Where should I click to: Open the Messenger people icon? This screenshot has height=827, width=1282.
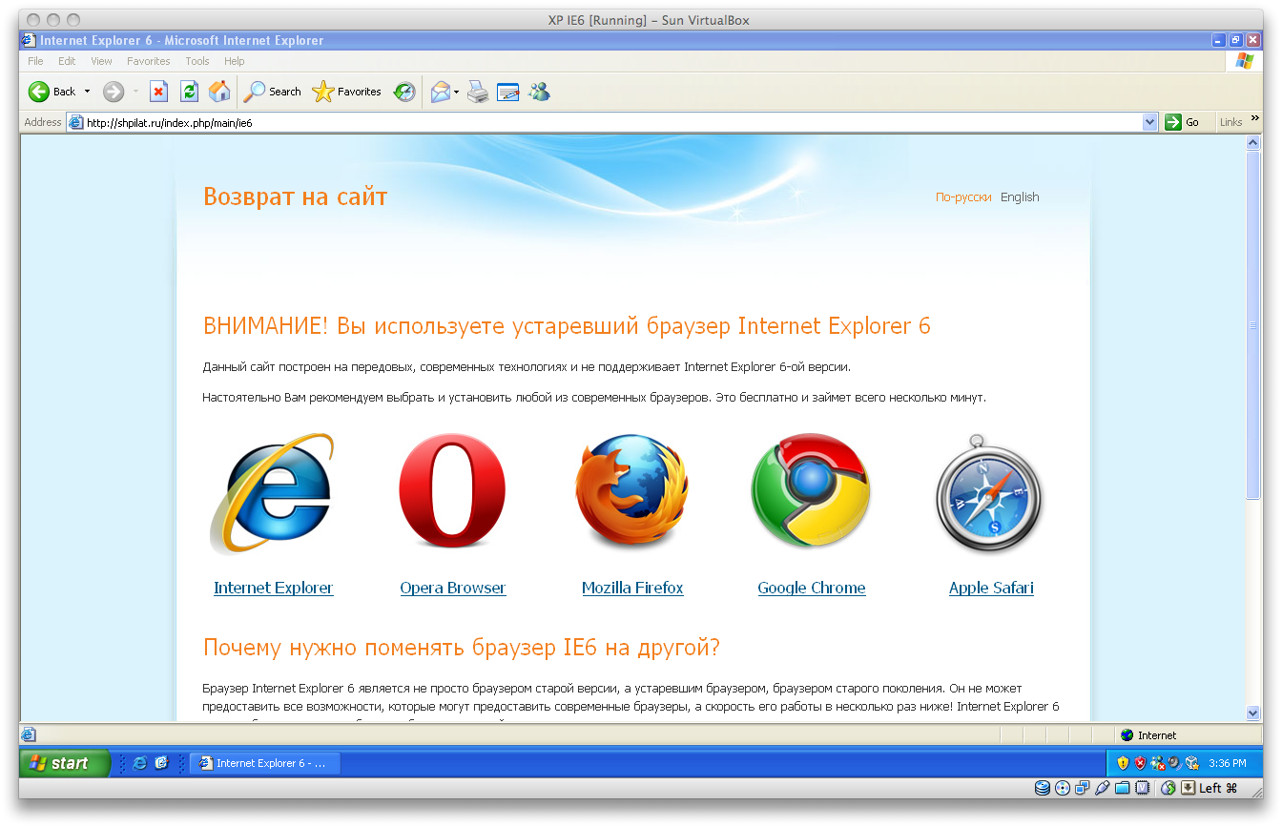539,92
